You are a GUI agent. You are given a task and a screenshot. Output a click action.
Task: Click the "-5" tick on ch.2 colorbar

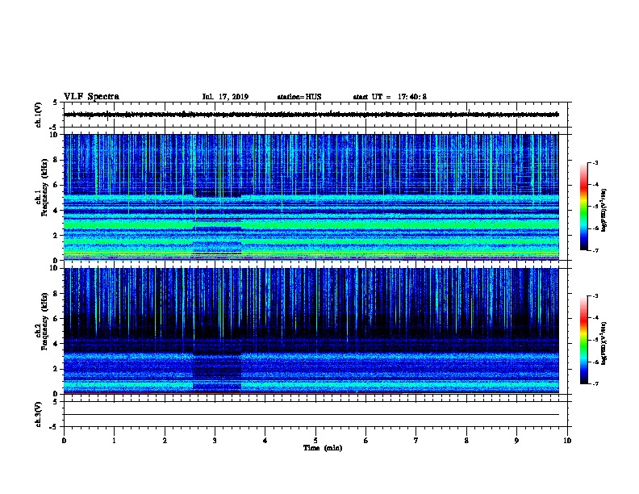coord(595,340)
